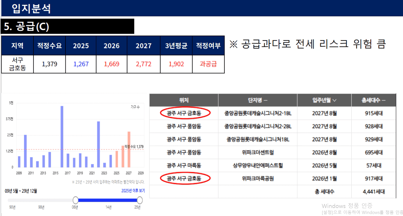
Task: Click the 가구수 legend label
Action: click(135, 107)
